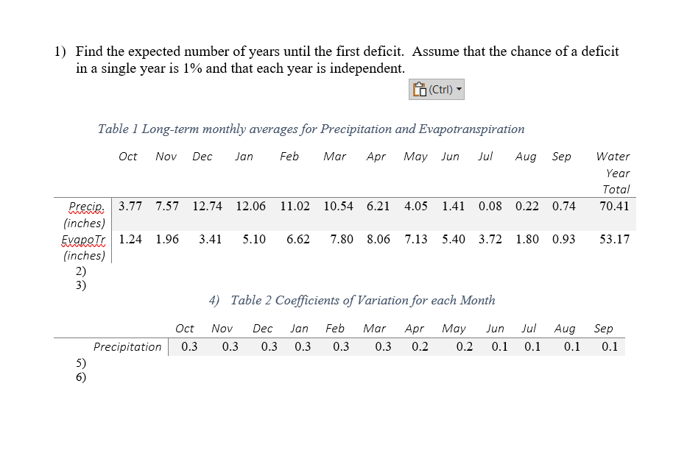Click the Sep column header in Table 2
The width and height of the screenshot is (676, 450).
tap(604, 328)
